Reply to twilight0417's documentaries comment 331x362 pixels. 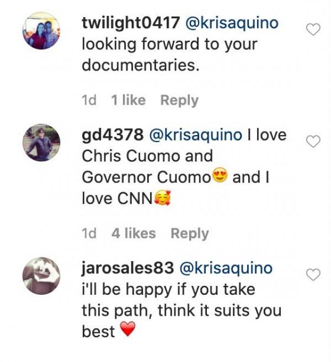pyautogui.click(x=179, y=101)
